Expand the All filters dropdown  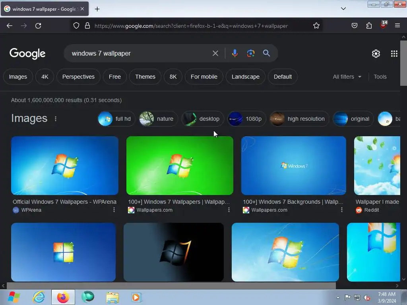click(x=347, y=77)
